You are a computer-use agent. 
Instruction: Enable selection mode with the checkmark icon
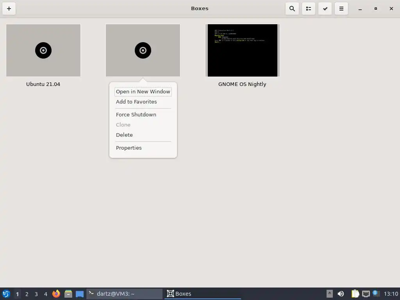click(x=325, y=9)
